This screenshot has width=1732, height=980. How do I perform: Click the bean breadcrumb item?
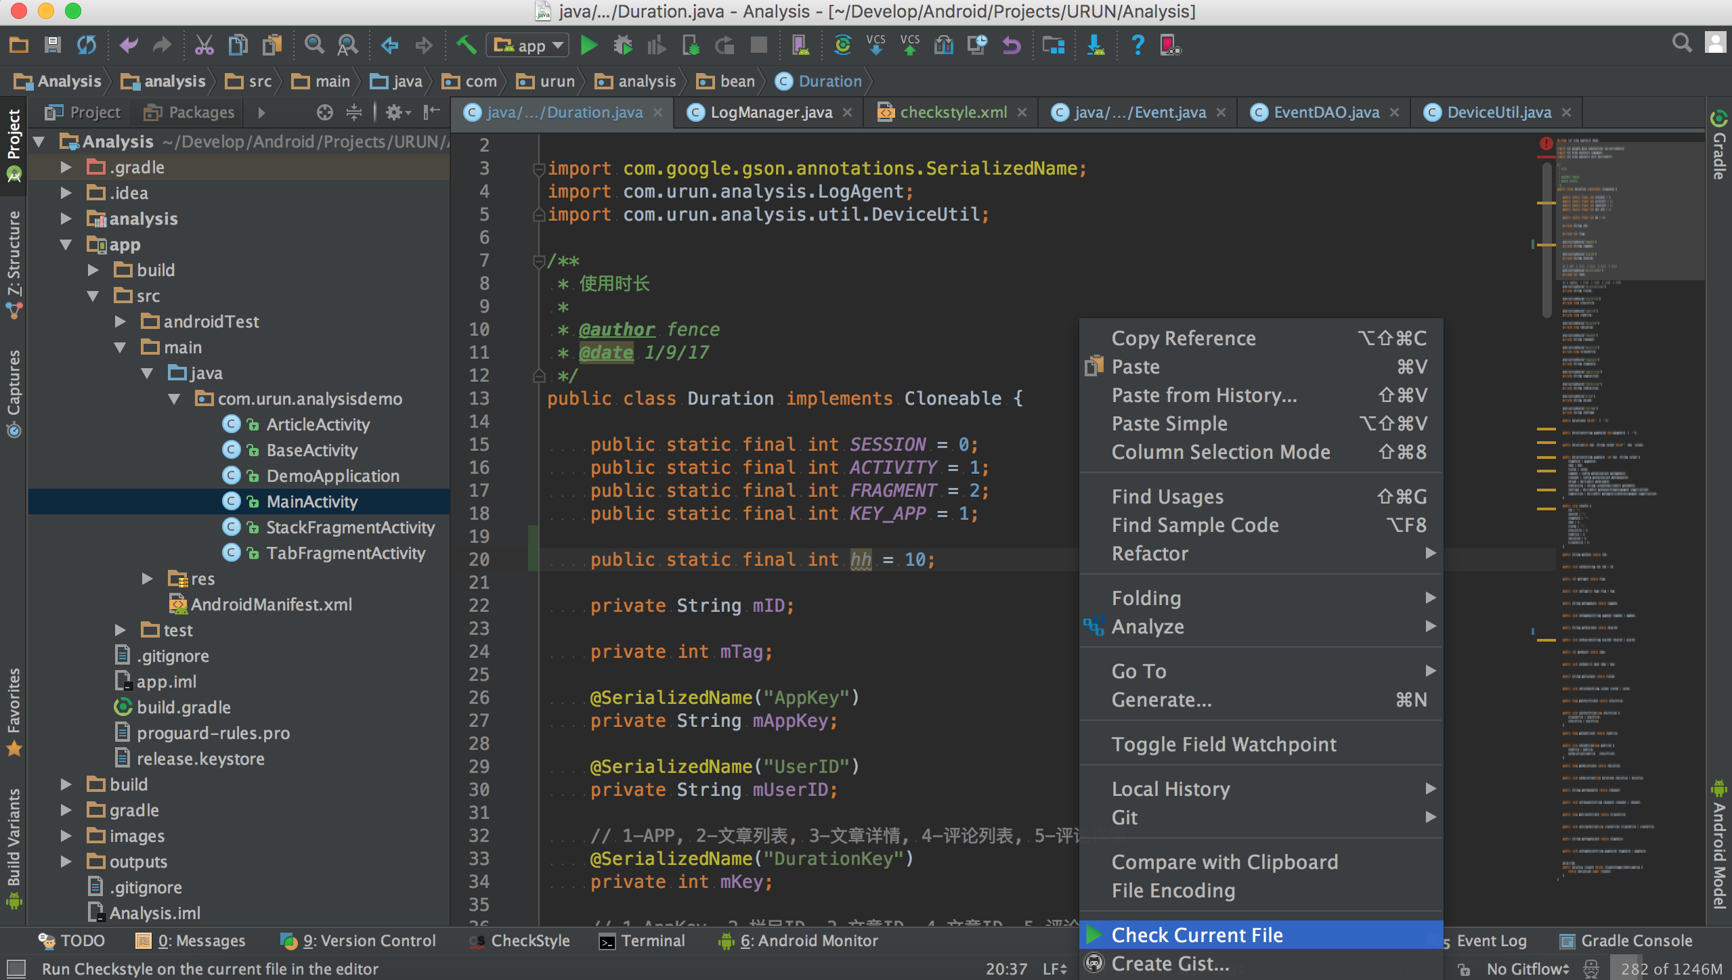(726, 81)
